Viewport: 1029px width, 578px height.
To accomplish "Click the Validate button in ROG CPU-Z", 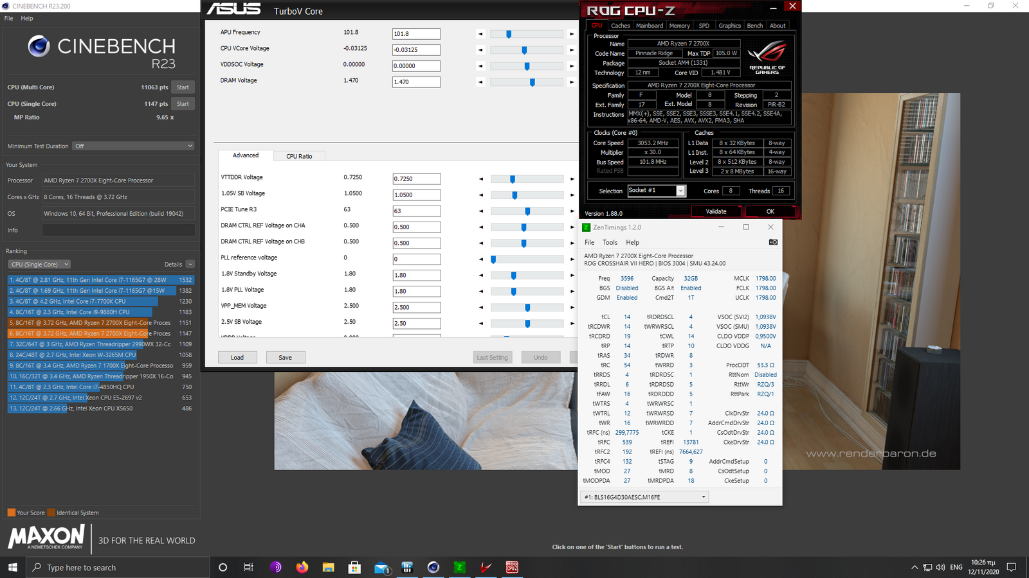I will [x=716, y=211].
